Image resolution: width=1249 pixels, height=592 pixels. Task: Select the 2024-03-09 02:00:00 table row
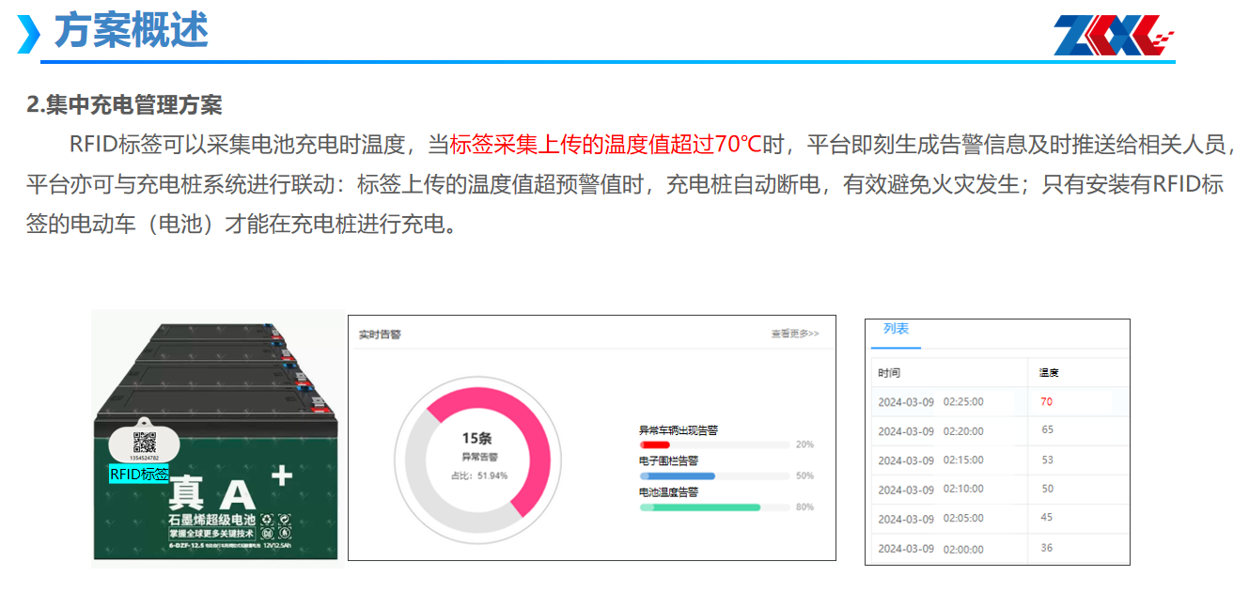coord(996,549)
